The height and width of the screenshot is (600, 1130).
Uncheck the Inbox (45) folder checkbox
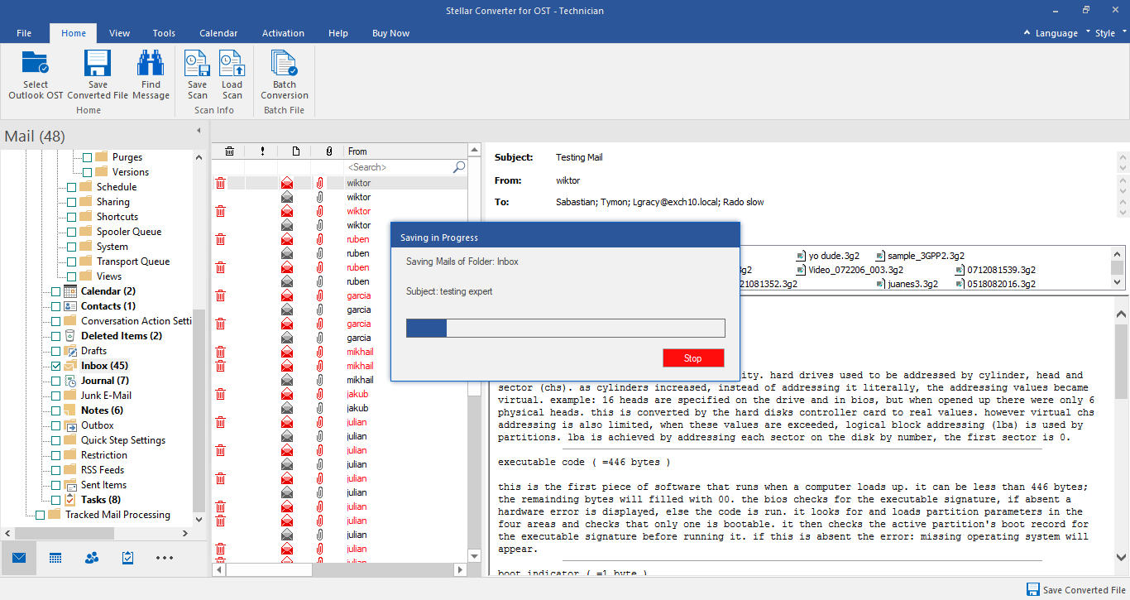coord(55,366)
